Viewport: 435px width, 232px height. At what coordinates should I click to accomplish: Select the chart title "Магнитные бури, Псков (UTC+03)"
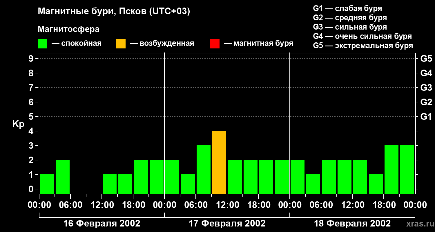coord(114,12)
